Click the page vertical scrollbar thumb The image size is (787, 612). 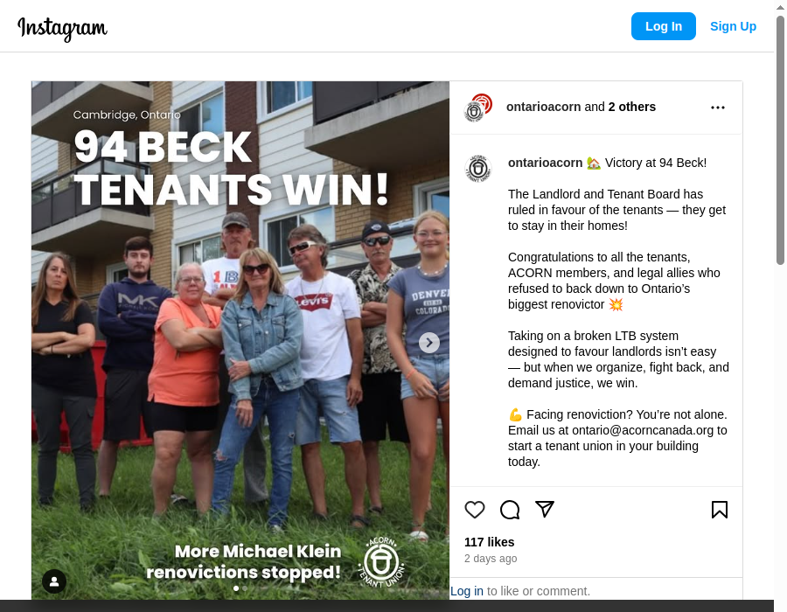780,141
